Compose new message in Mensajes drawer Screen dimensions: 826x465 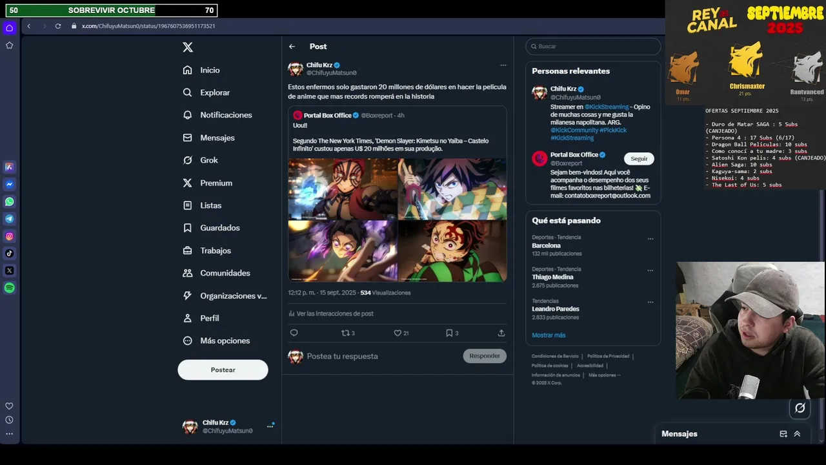783,434
